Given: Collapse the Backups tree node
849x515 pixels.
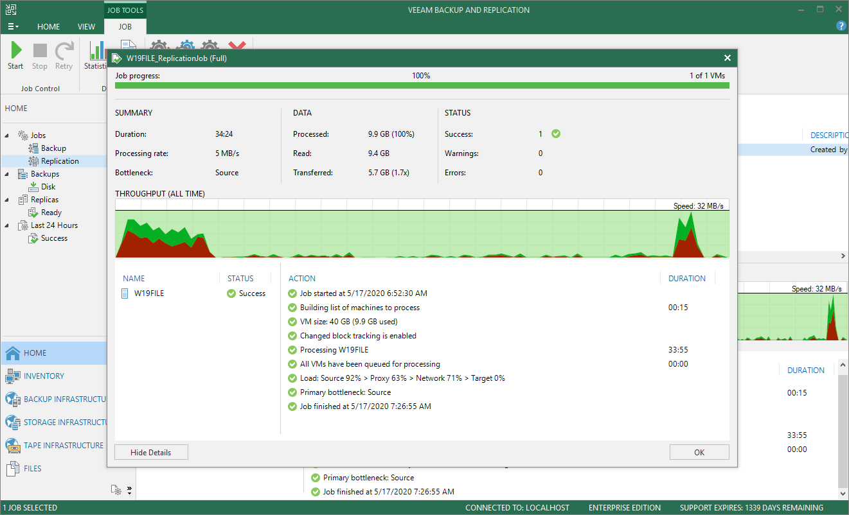Looking at the screenshot, I should [x=7, y=174].
